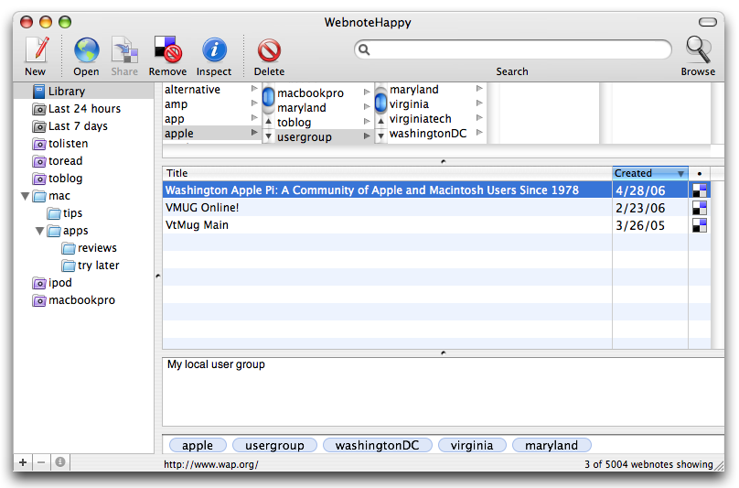Click the Remove toolbar icon
The image size is (739, 488).
[167, 50]
